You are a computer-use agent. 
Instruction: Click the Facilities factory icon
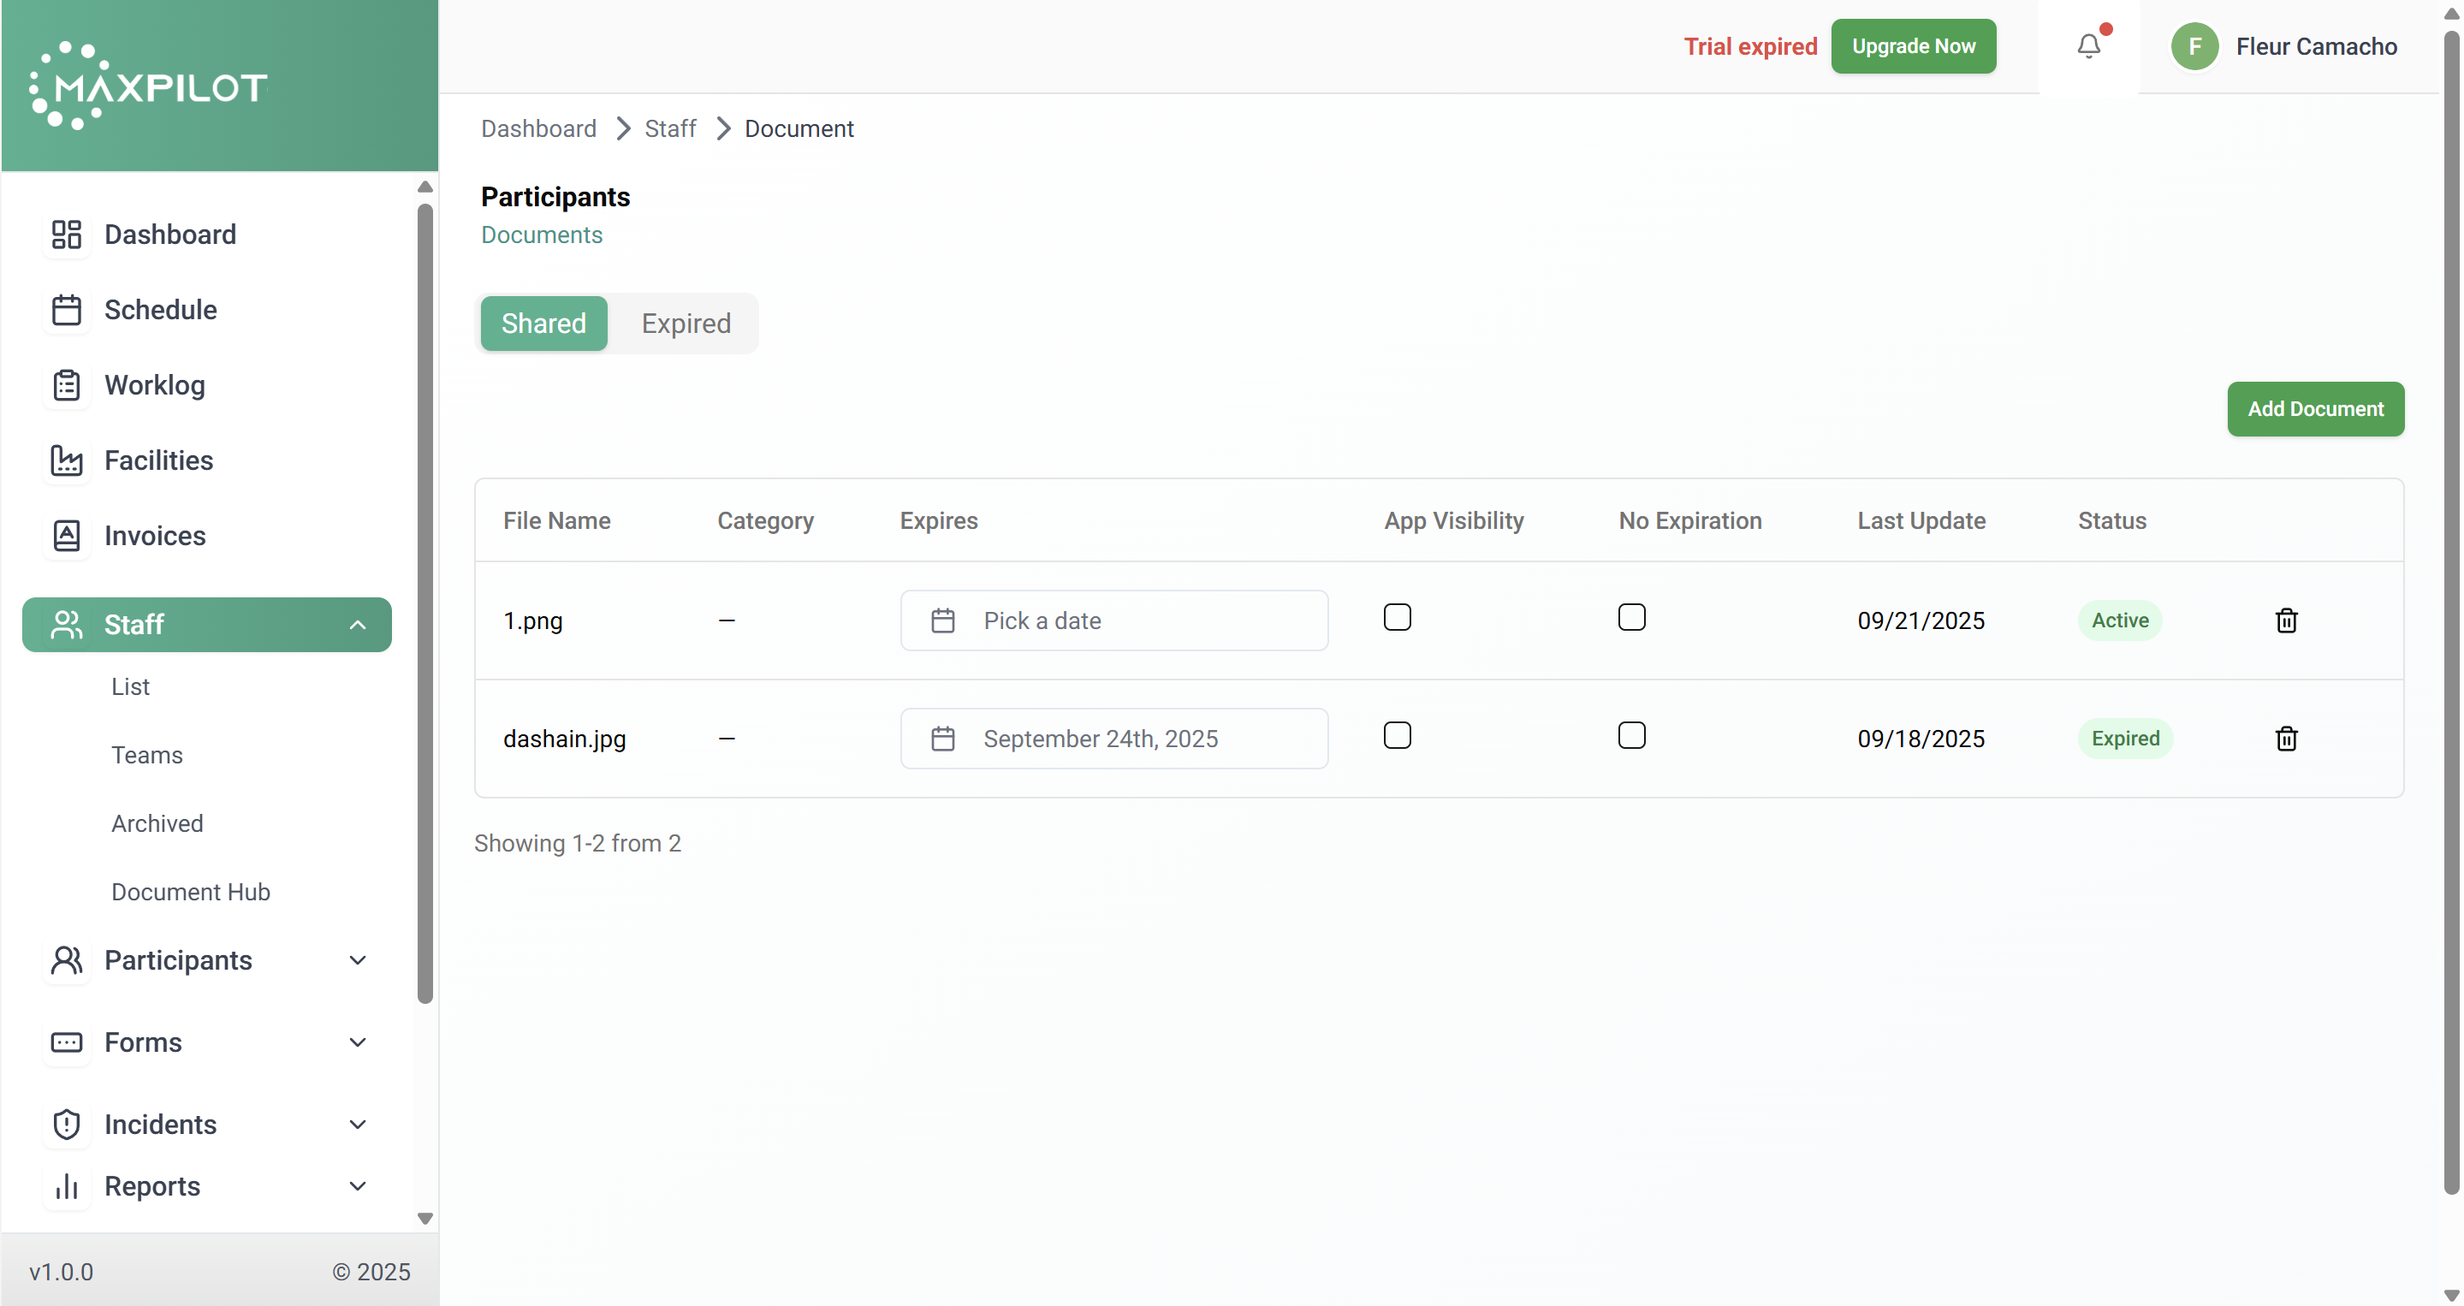tap(66, 460)
